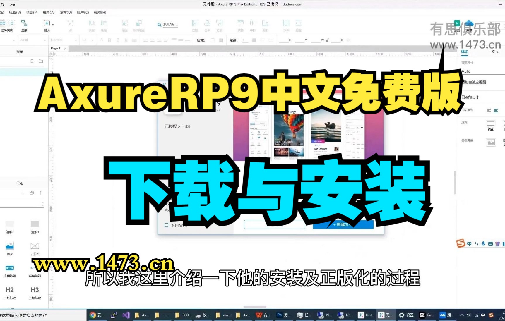505x321 pixels.
Task: Click the 顶层 bring-to-front icon
Action: coord(92,23)
